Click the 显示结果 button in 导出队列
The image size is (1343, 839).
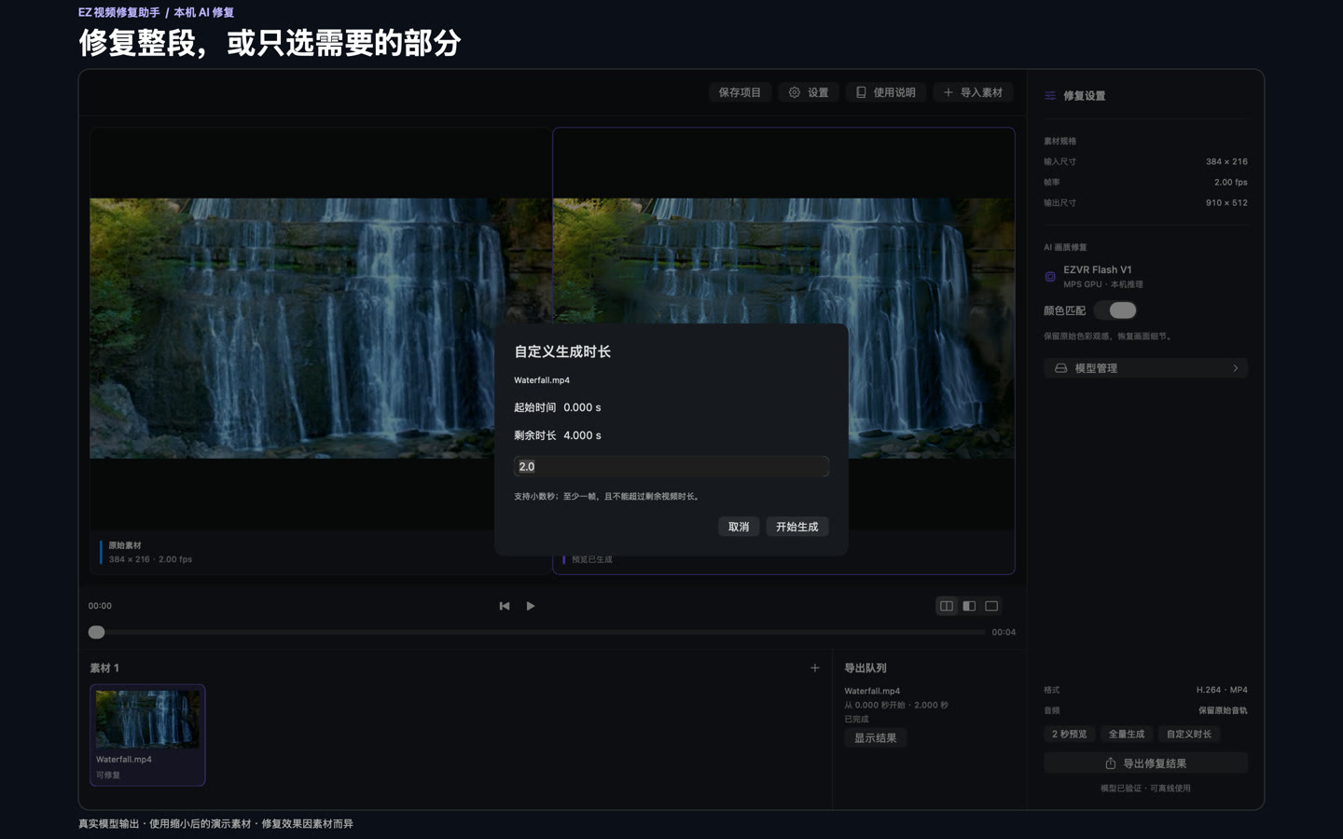pyautogui.click(x=876, y=738)
